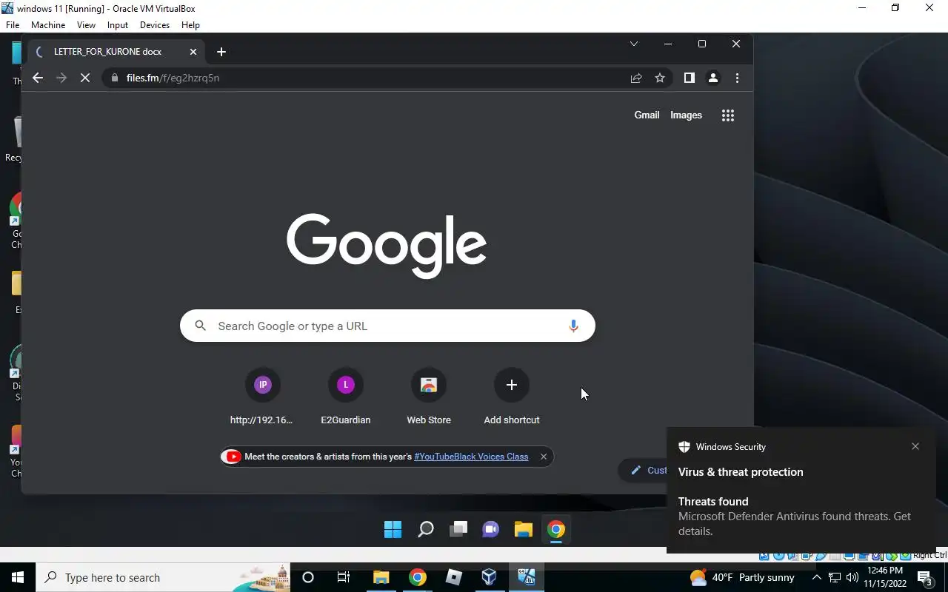
Task: Open the host Windows 10 Start menu
Action: [x=18, y=577]
